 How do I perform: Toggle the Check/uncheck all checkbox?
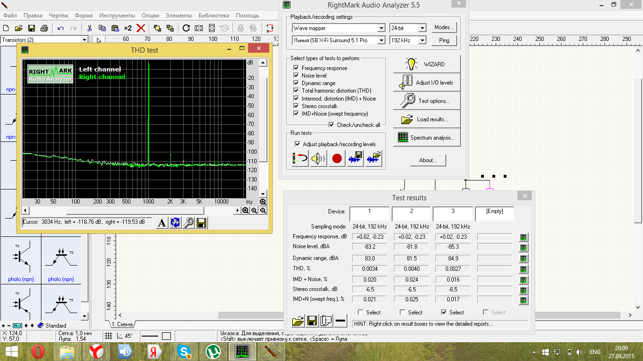point(332,125)
